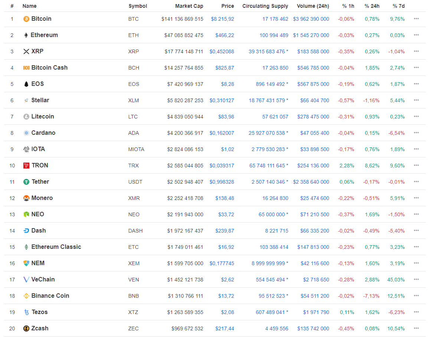Open the Cardano coin page link

pyautogui.click(x=43, y=133)
